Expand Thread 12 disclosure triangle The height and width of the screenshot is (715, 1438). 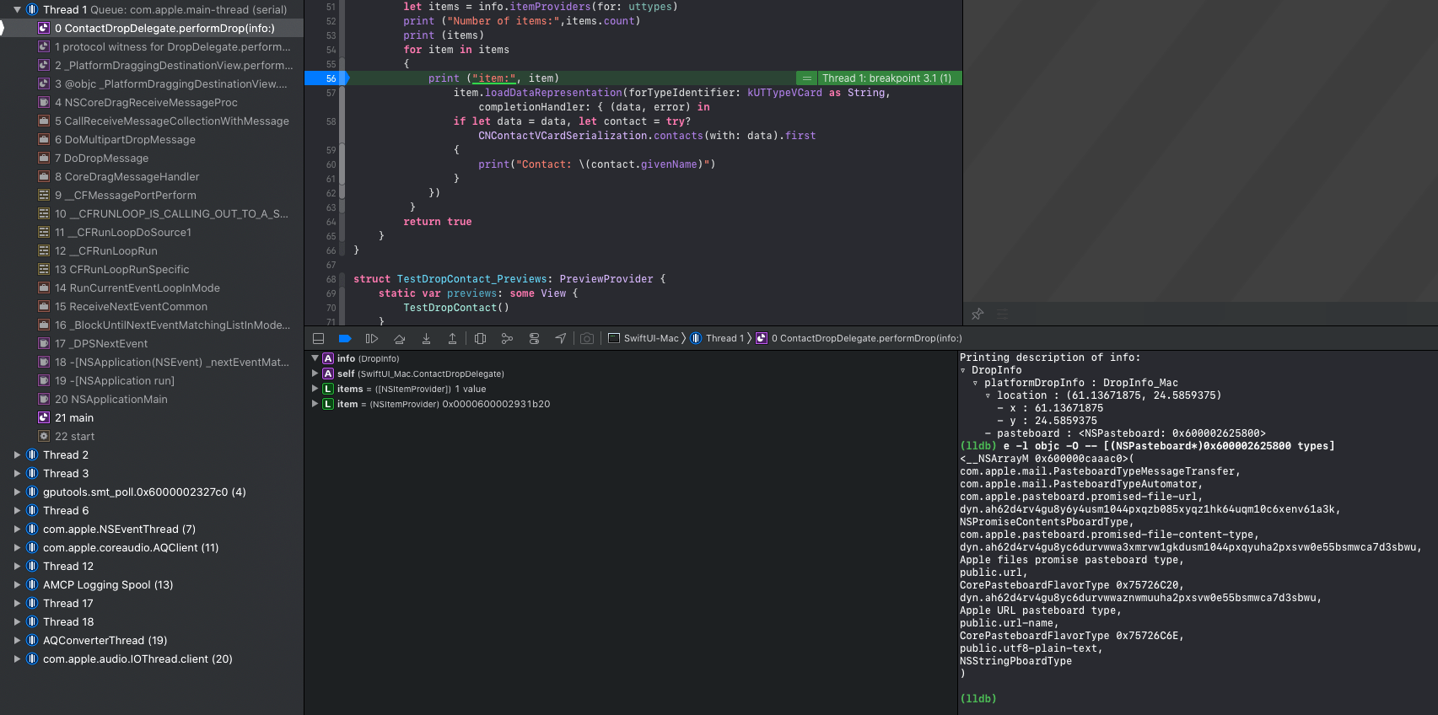[x=17, y=567]
